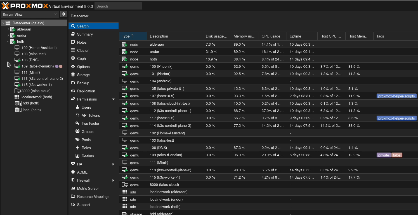Select 109 (talos-tf-anakin) in the tree
The width and height of the screenshot is (418, 215).
point(34,66)
